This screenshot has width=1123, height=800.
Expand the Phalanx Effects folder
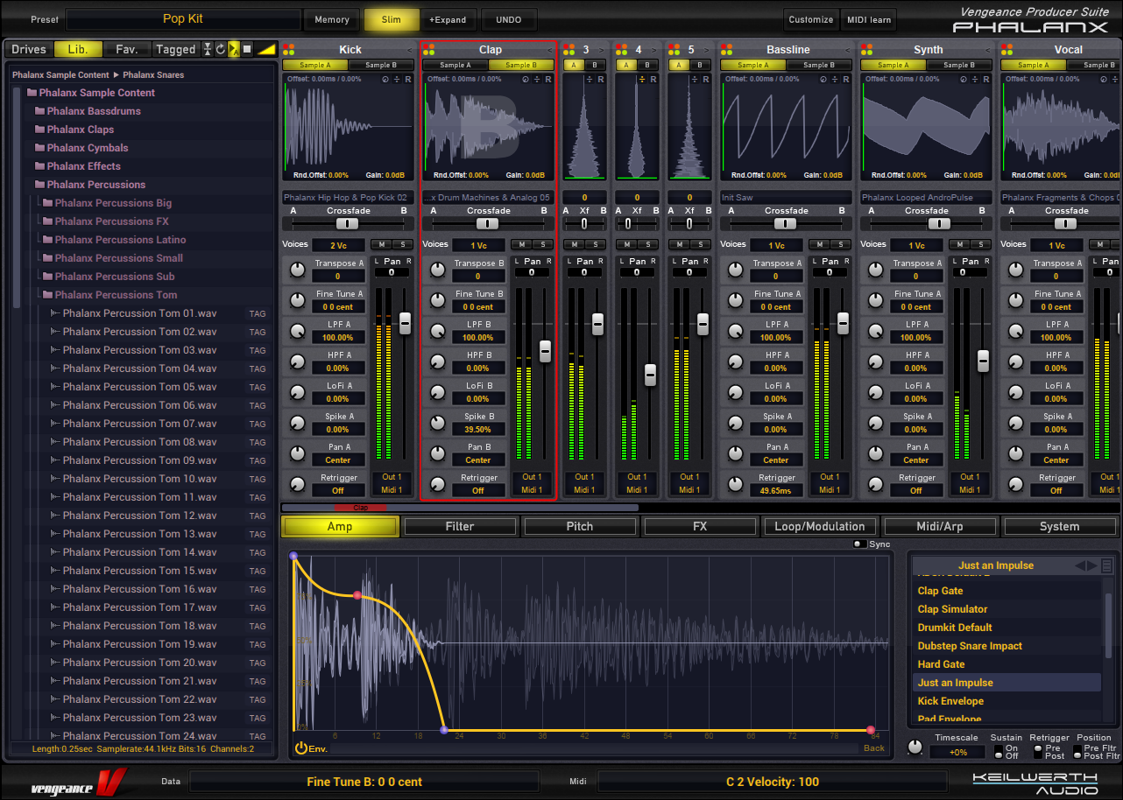(39, 166)
